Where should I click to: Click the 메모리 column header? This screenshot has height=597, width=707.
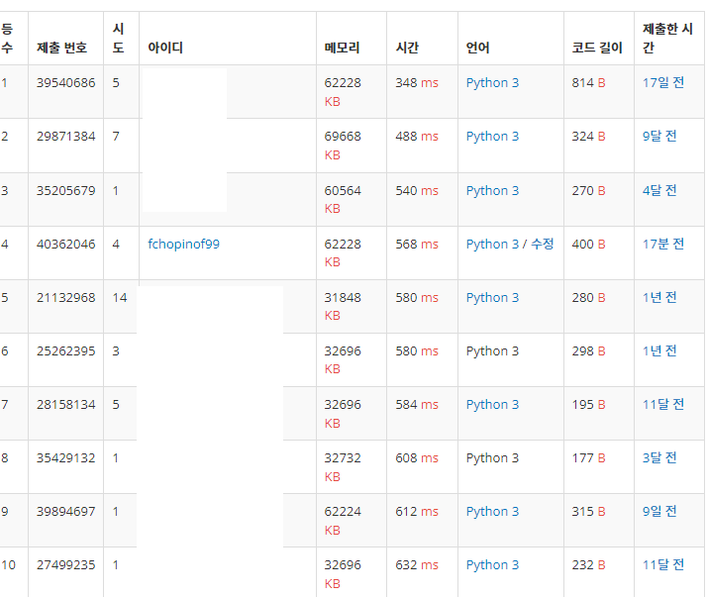coord(342,48)
